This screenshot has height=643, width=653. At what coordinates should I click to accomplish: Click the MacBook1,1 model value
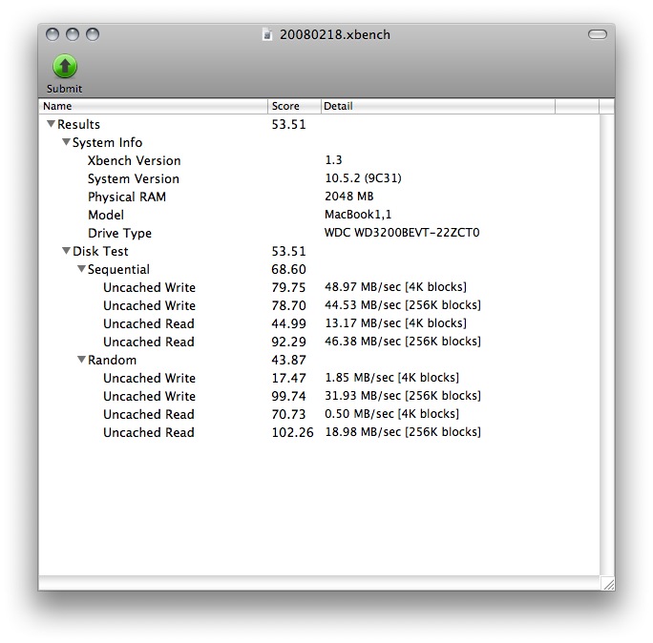(358, 215)
